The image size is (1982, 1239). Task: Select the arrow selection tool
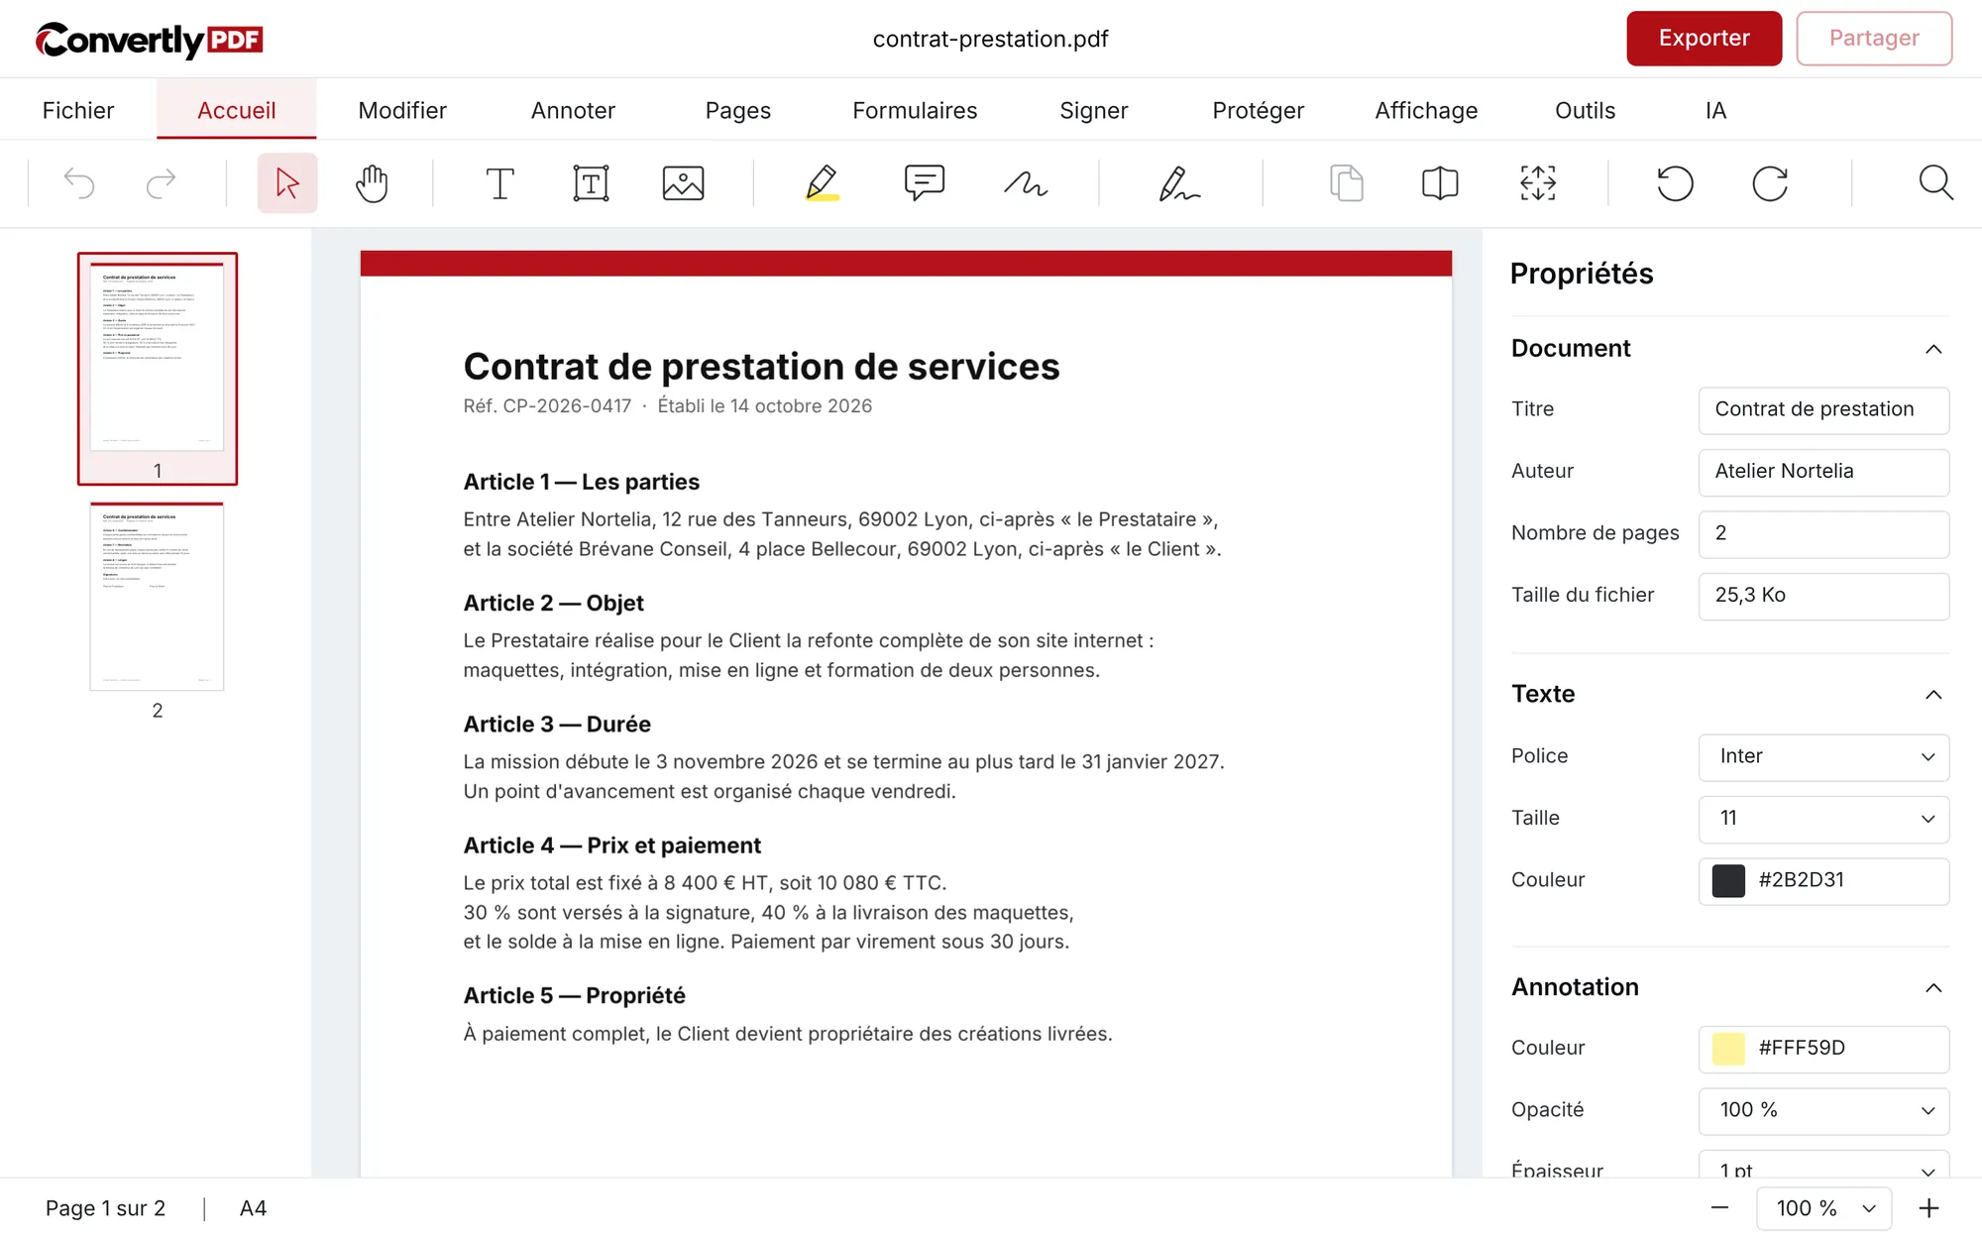(287, 183)
